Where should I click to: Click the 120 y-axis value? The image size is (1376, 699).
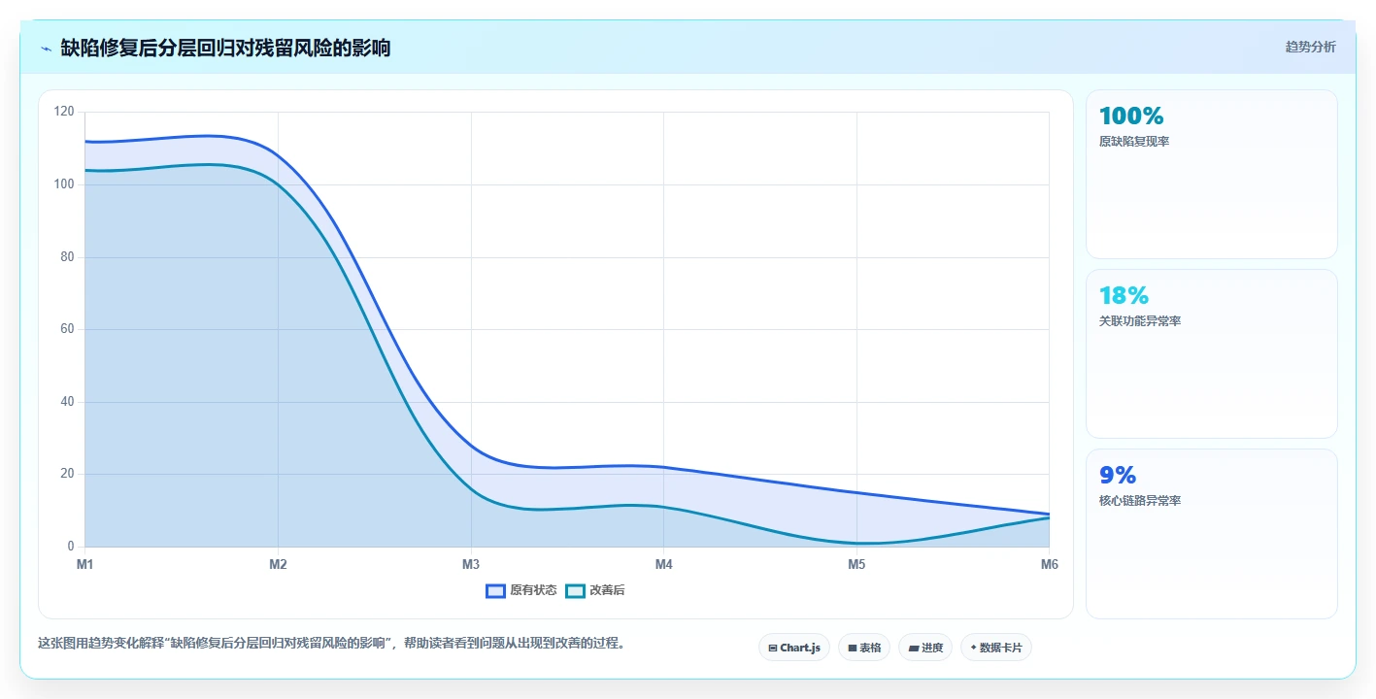64,112
